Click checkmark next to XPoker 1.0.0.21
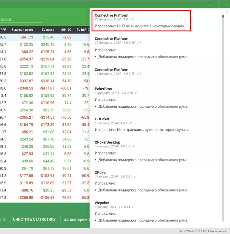 [x=135, y=177]
